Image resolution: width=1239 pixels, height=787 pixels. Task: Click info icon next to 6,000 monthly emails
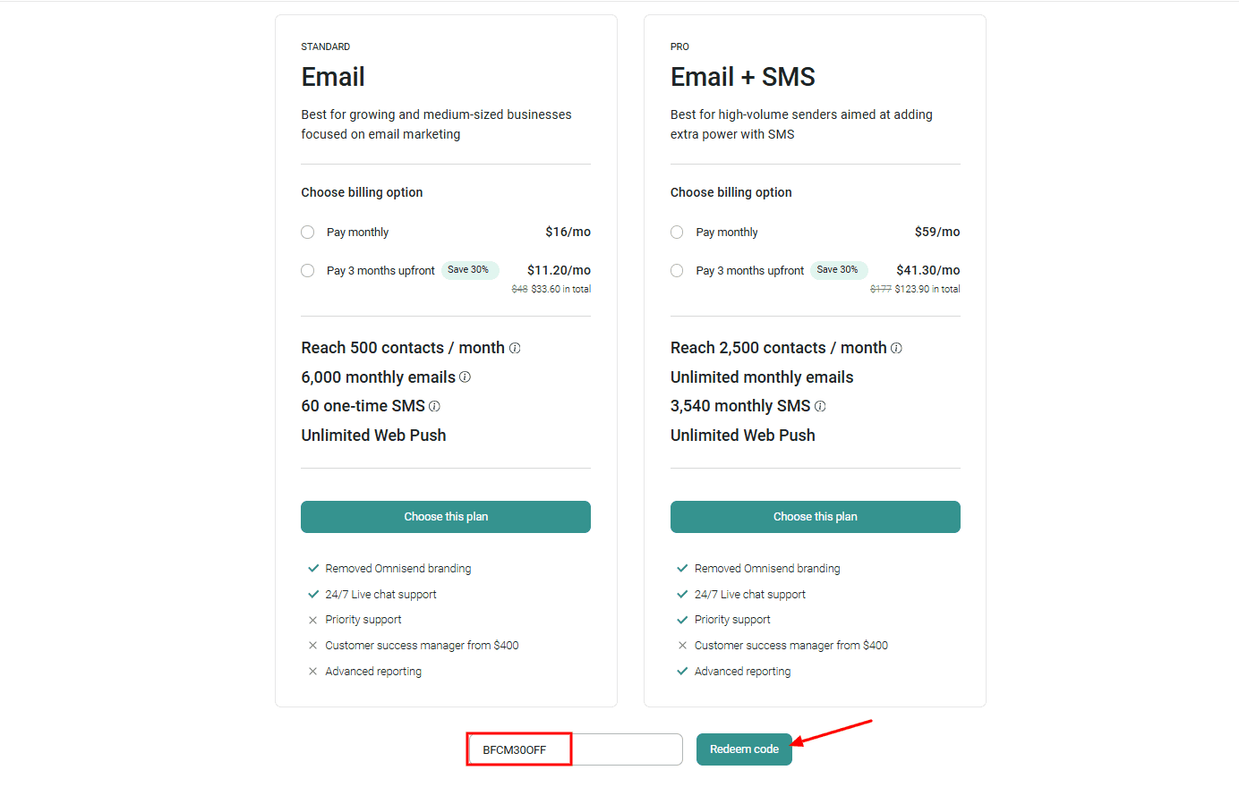coord(465,377)
